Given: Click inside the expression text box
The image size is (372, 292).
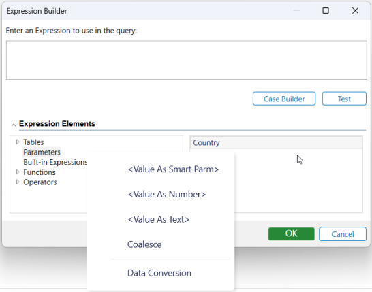Looking at the screenshot, I should pyautogui.click(x=187, y=60).
